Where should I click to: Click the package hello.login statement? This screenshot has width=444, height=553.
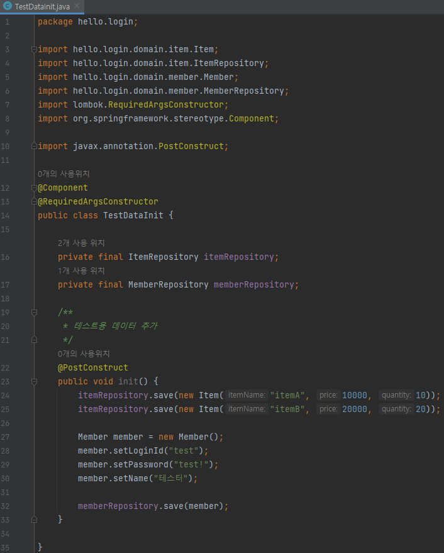[88, 21]
